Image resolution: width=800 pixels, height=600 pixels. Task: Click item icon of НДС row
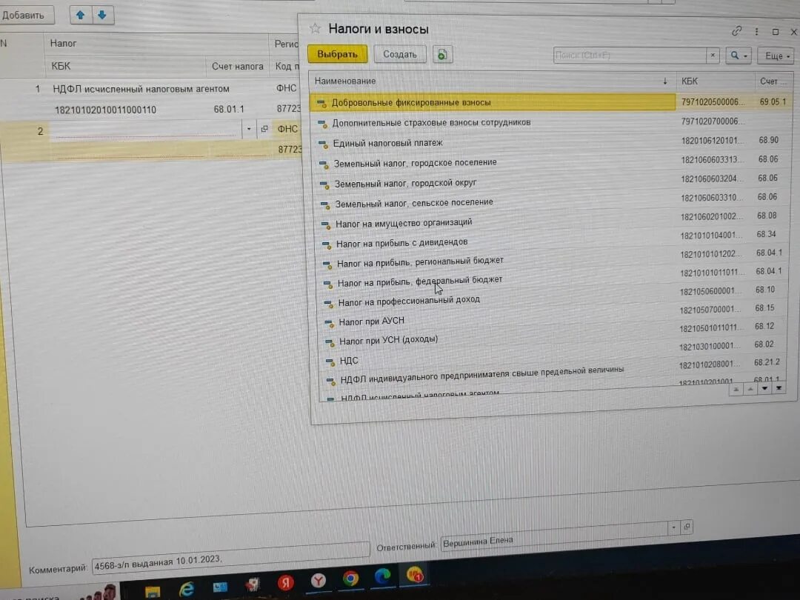pos(330,361)
